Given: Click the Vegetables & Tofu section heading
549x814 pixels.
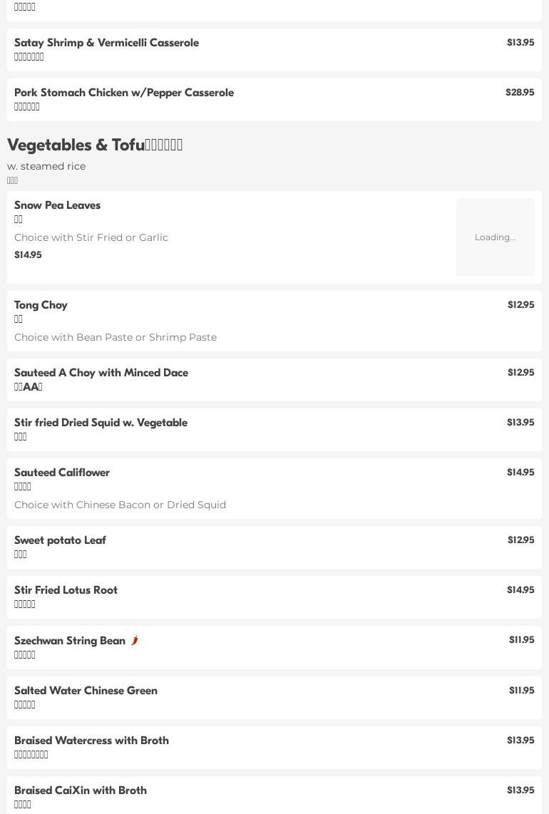Looking at the screenshot, I should pyautogui.click(x=95, y=145).
